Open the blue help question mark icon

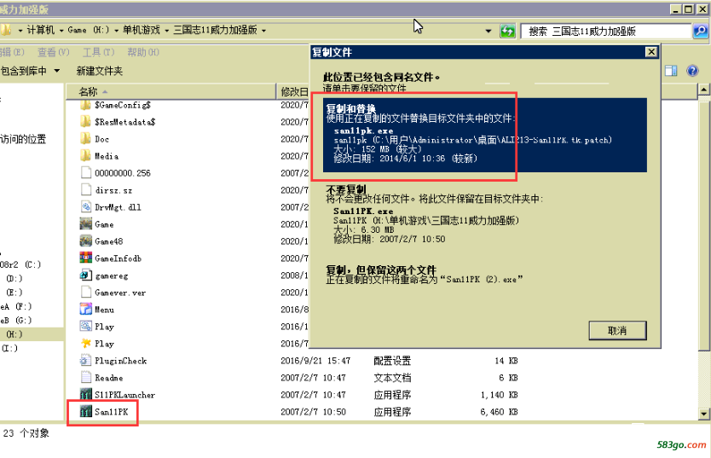(x=692, y=70)
